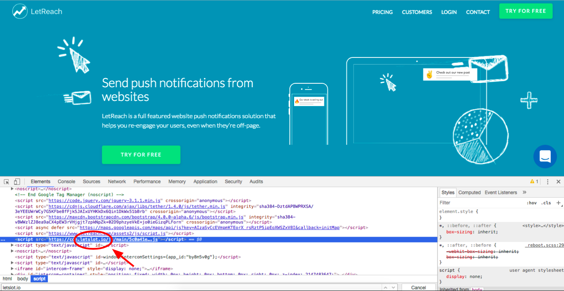564x291 pixels.
Task: Jump to previous search result arrow
Action: click(x=385, y=287)
